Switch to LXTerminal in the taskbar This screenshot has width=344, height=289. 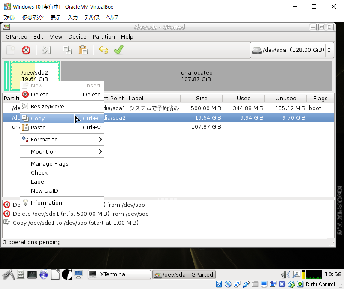click(x=119, y=274)
